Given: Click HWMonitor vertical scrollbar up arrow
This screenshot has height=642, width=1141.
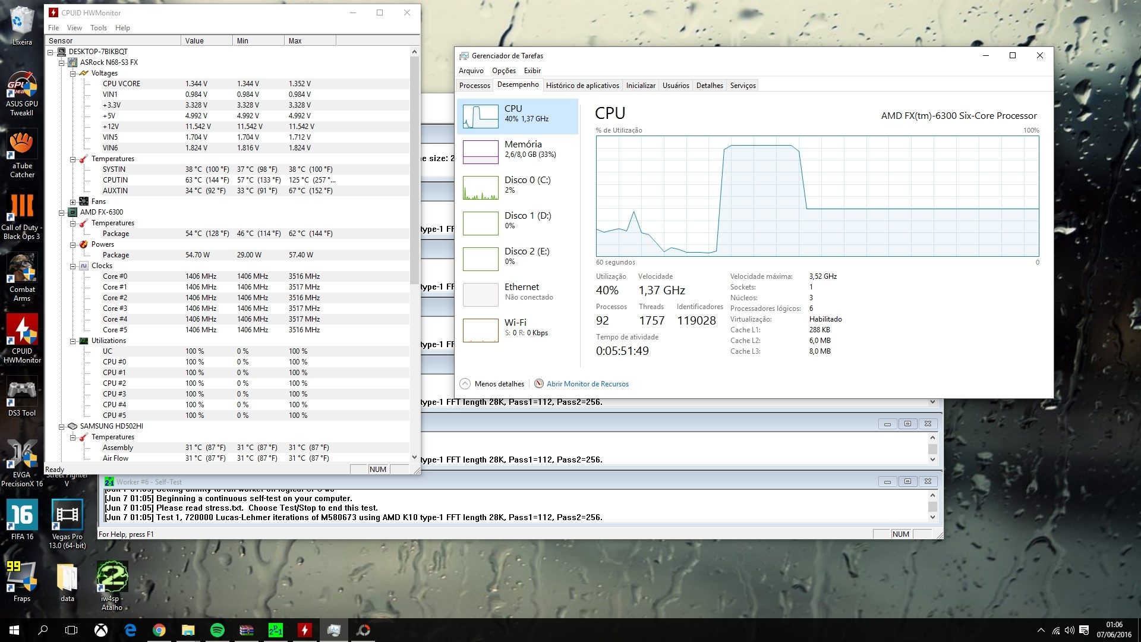Looking at the screenshot, I should pyautogui.click(x=414, y=52).
